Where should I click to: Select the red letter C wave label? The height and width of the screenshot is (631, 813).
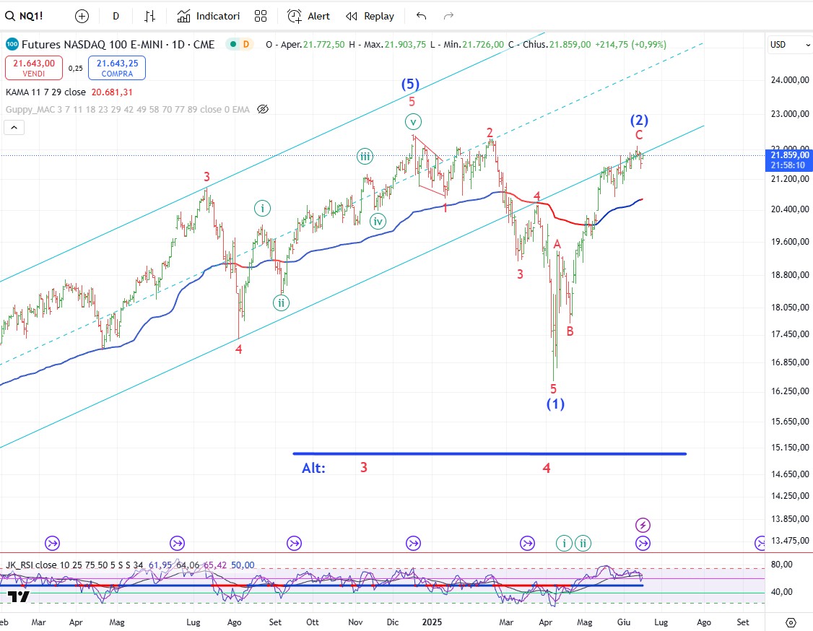point(639,135)
